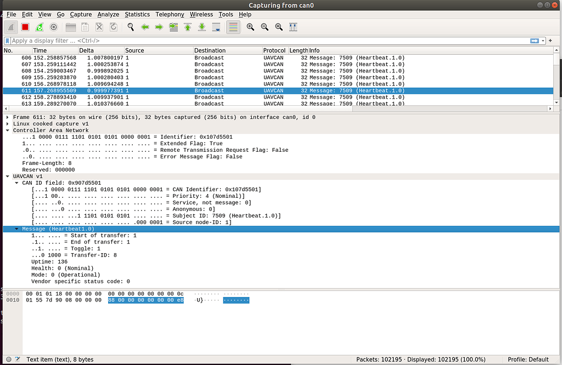Open the Telephony menu
This screenshot has width=562, height=365.
click(170, 14)
